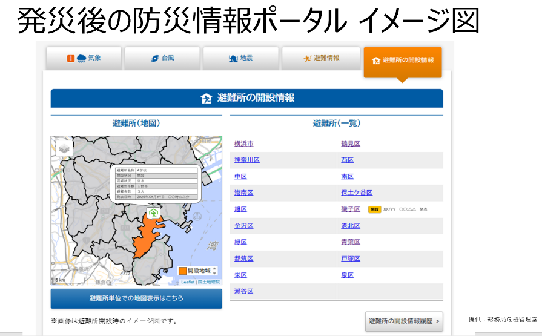Open the 鶴見区 ward link

[x=350, y=143]
